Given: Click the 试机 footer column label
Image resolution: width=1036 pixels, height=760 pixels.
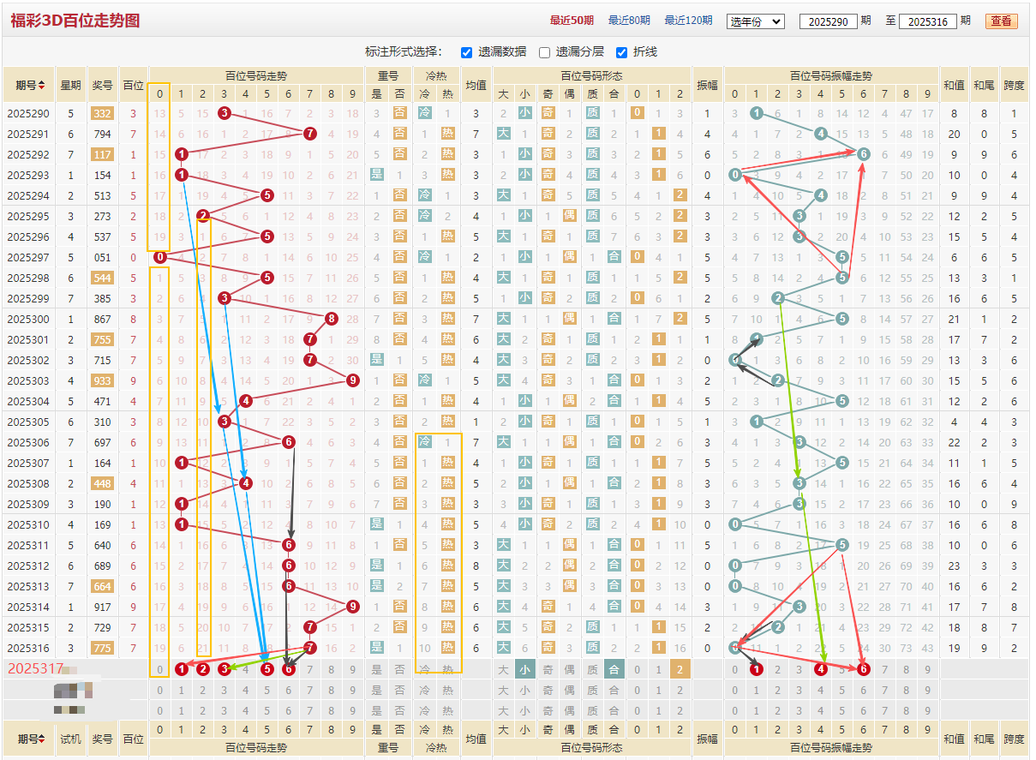Looking at the screenshot, I should pyautogui.click(x=71, y=739).
